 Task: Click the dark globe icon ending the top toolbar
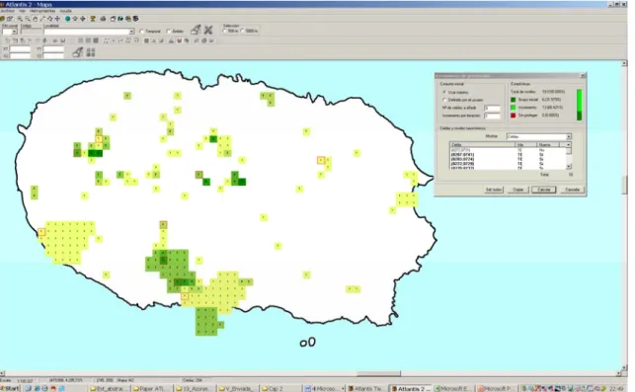click(x=135, y=19)
